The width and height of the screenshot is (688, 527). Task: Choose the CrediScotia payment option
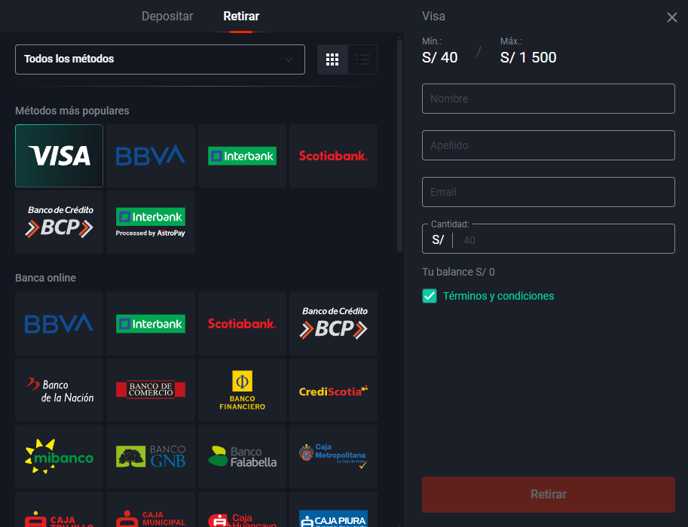[x=333, y=389]
